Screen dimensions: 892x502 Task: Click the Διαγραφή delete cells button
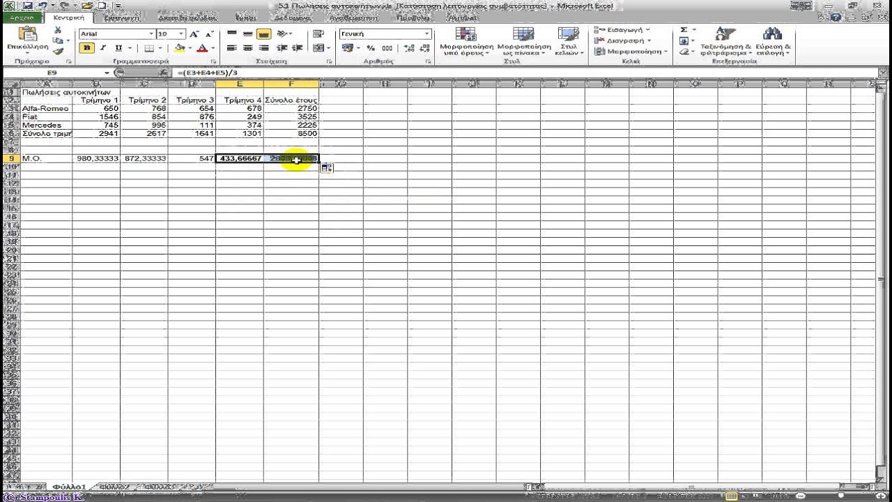tap(622, 40)
